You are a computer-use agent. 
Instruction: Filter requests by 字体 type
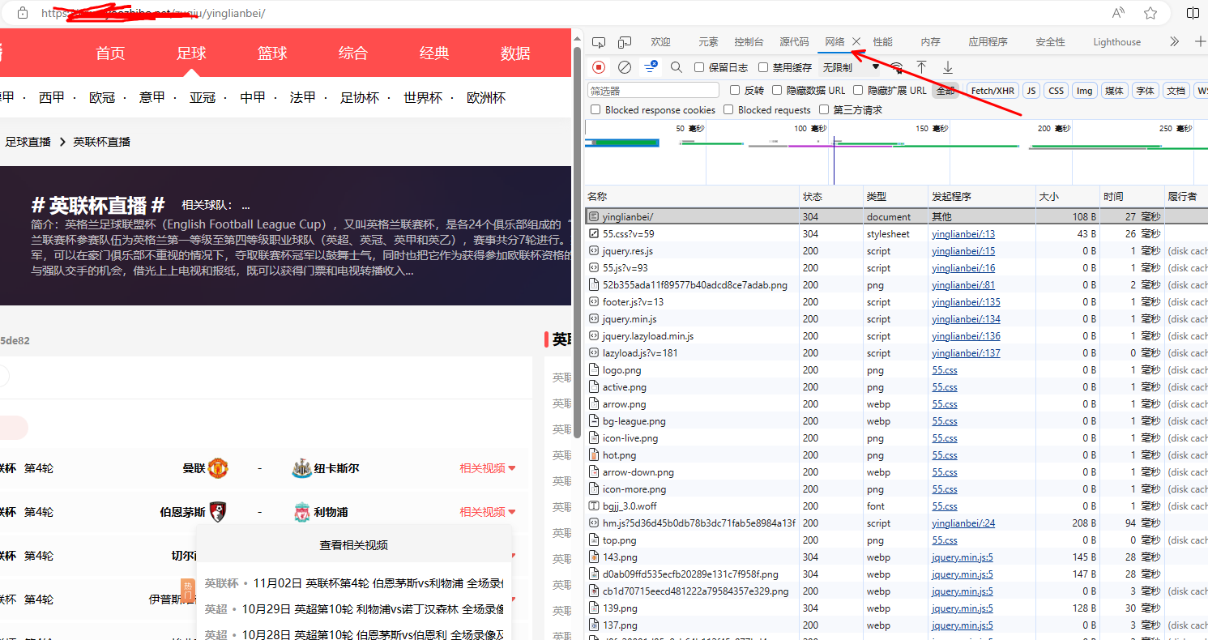(x=1145, y=91)
